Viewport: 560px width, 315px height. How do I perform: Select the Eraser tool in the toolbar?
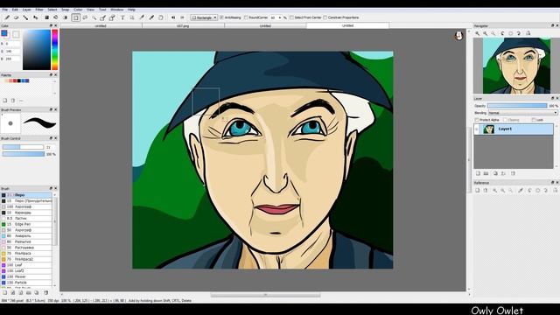16,17
